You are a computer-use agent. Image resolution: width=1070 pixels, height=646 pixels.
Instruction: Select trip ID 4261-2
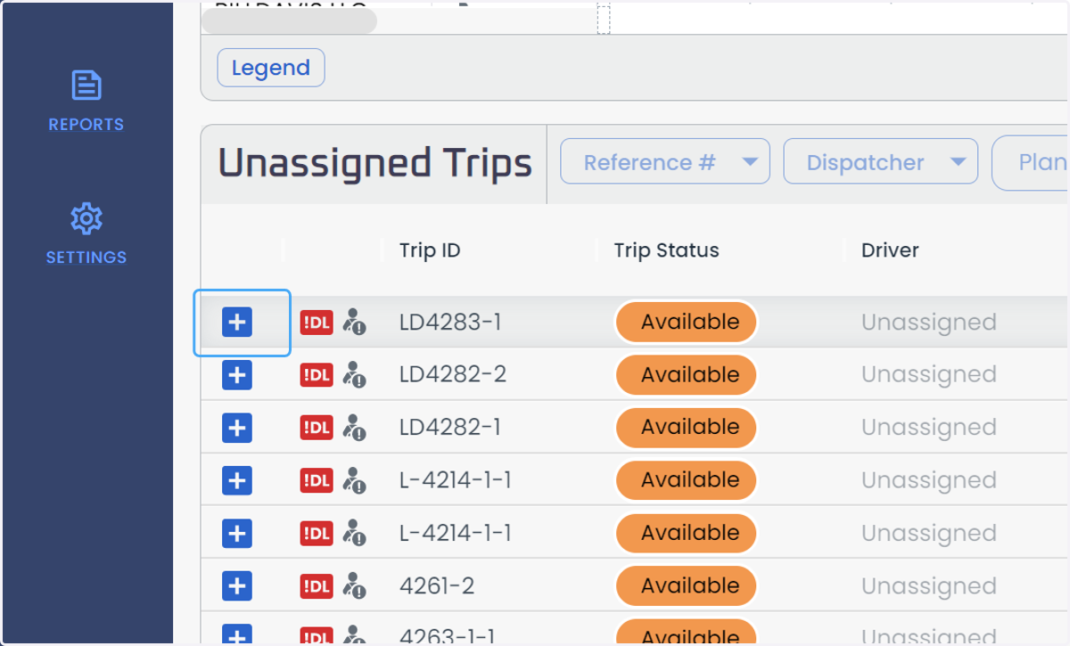point(437,586)
